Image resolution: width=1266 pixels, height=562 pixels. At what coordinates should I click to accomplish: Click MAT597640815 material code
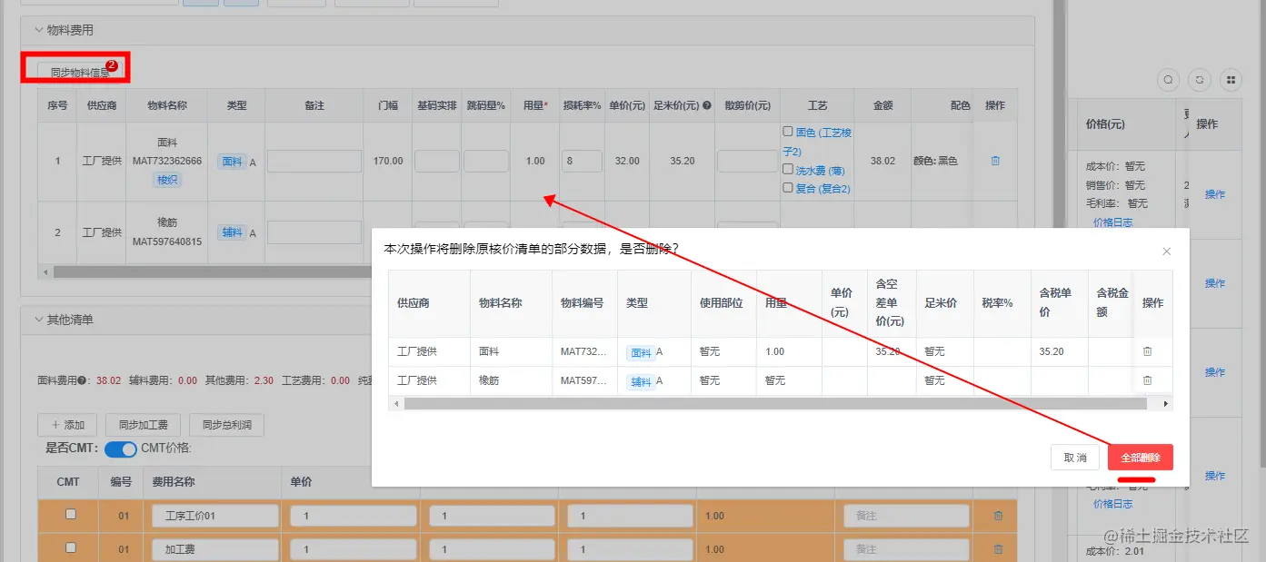[167, 242]
